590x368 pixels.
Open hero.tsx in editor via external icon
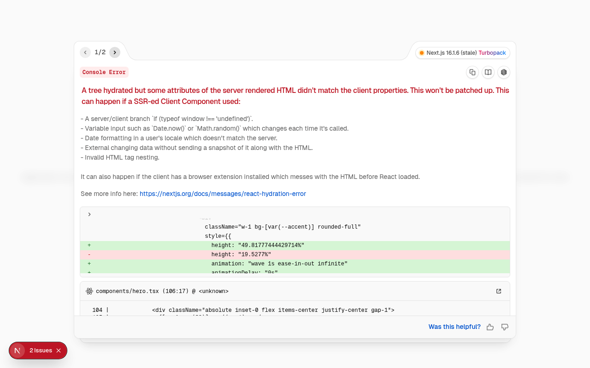(498, 291)
